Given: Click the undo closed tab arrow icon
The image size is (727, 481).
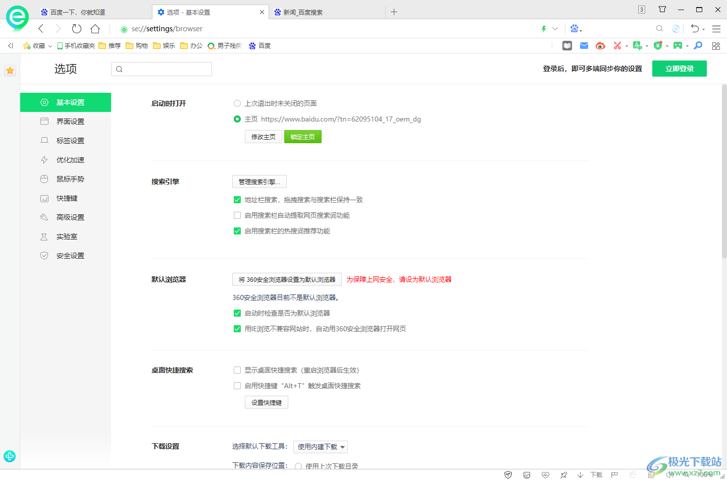Looking at the screenshot, I should pyautogui.click(x=695, y=29).
